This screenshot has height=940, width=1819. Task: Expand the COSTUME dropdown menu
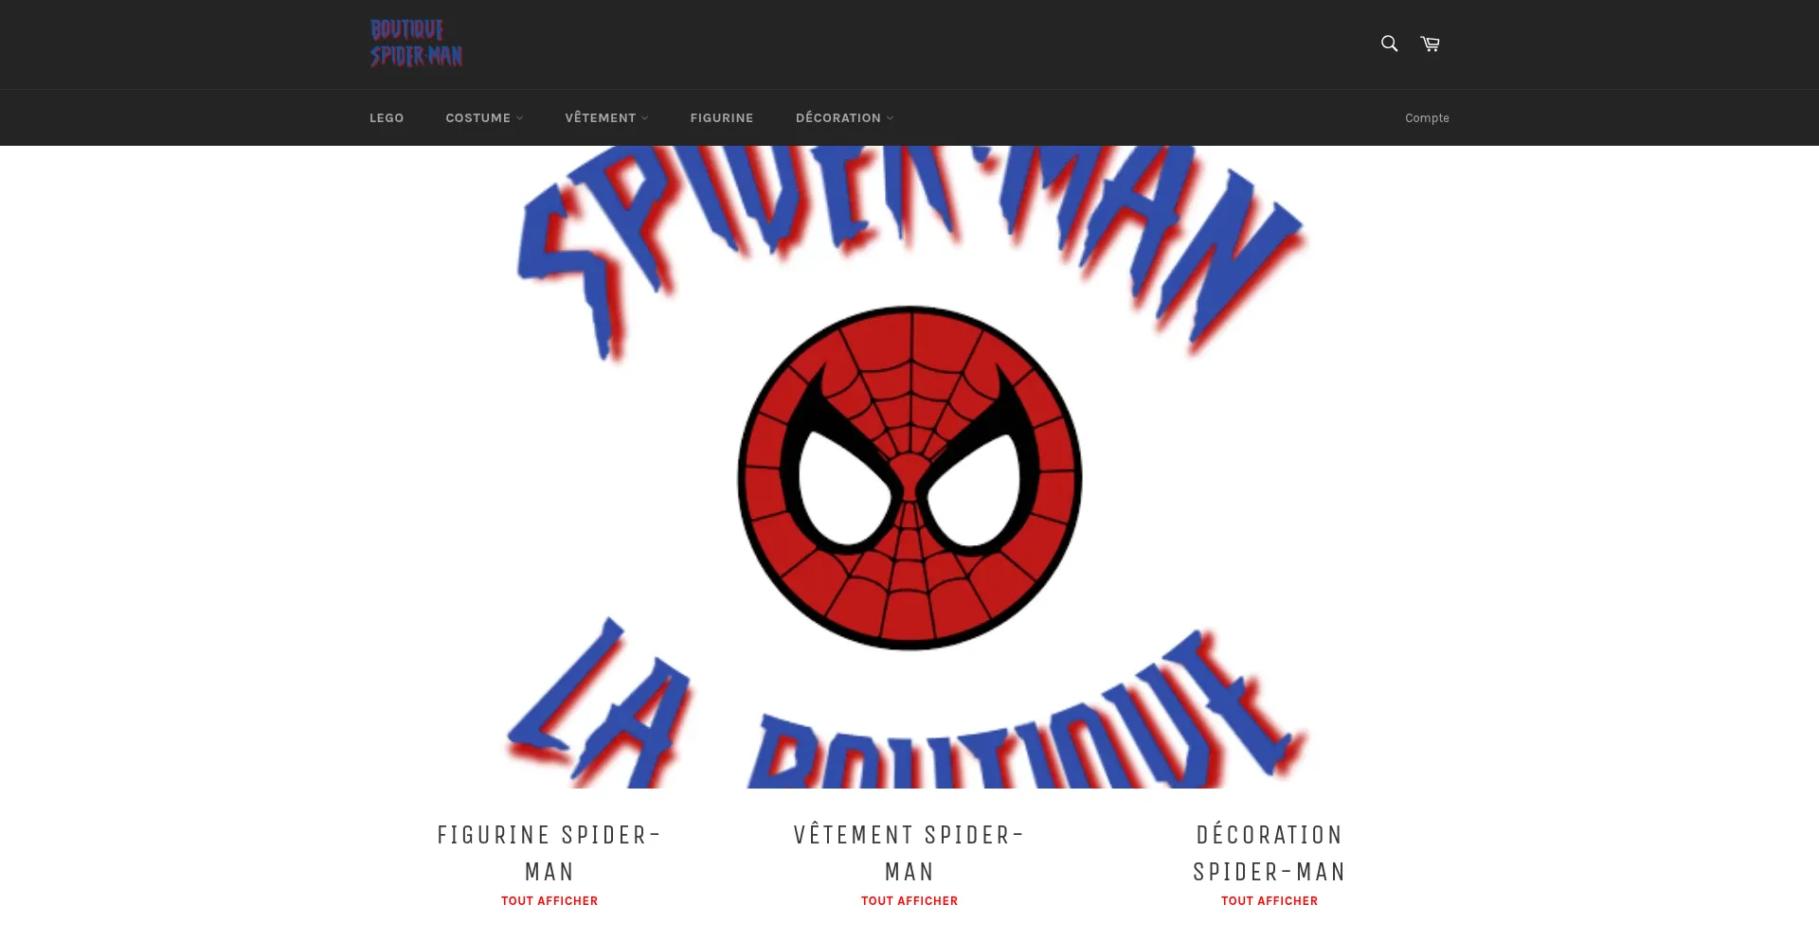(484, 118)
